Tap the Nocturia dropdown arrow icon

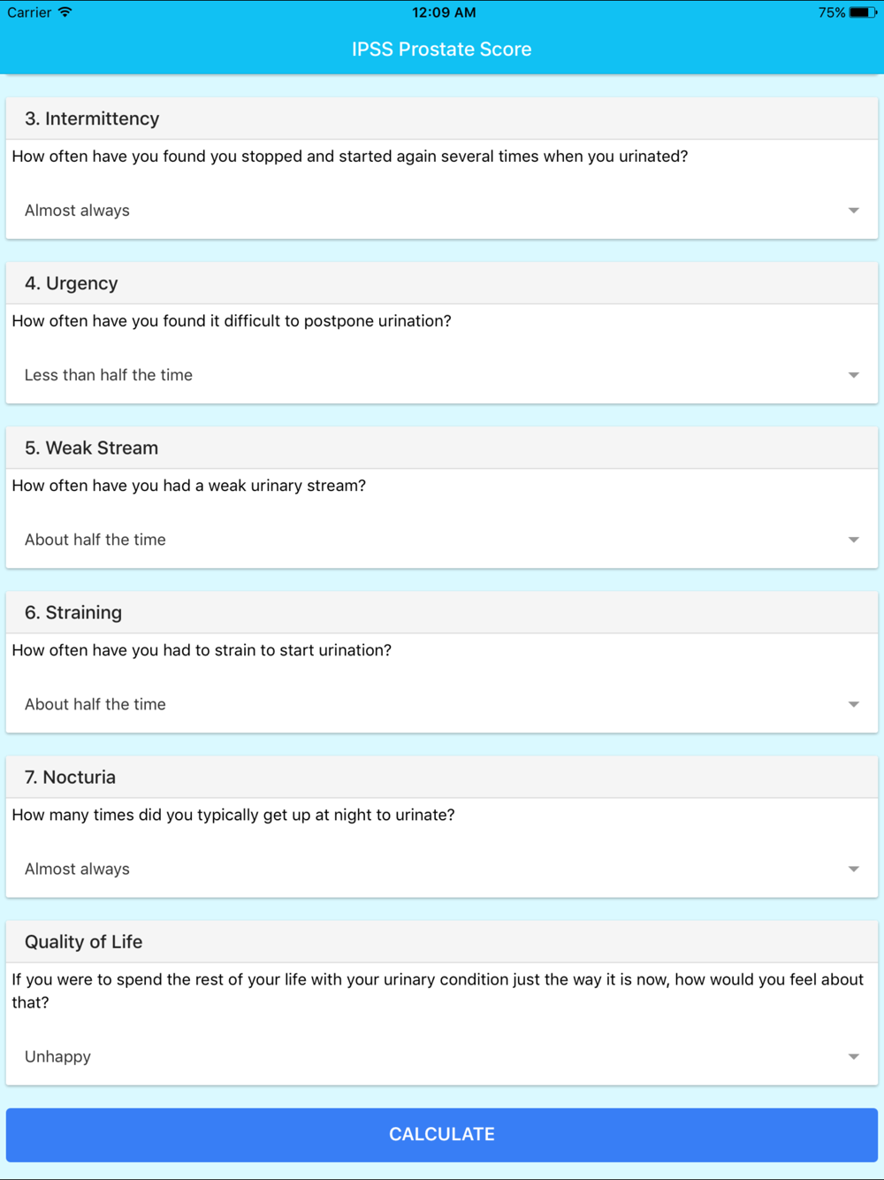pos(853,869)
